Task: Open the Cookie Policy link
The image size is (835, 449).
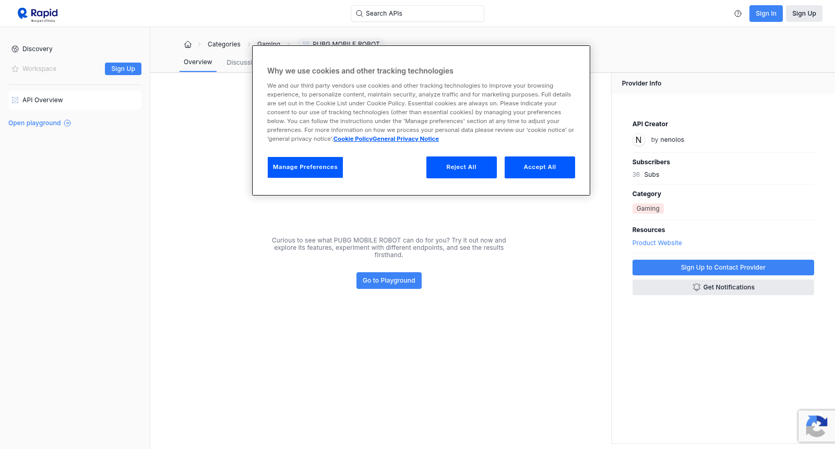Action: point(353,139)
